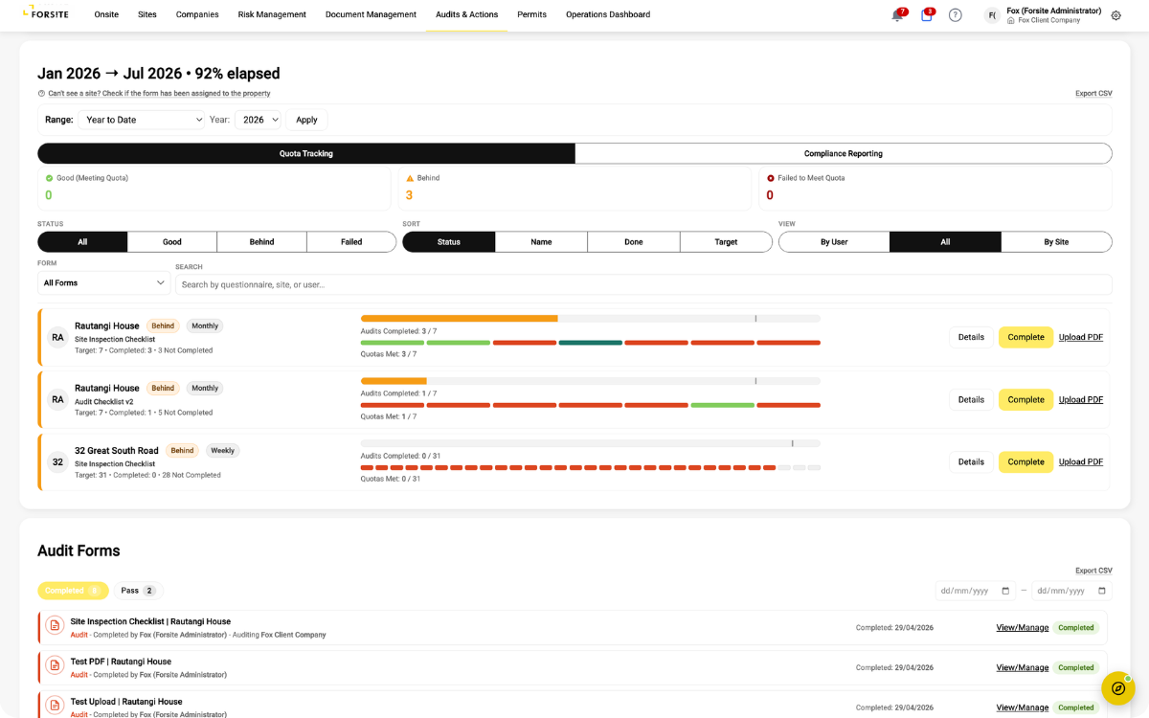Click the 32 Great South Road 0/31 progress bar
1149x718 pixels.
coord(591,443)
